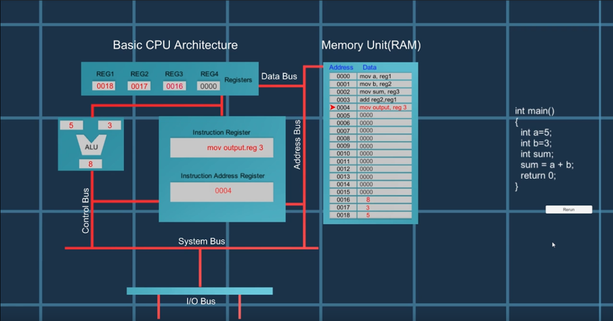Click the Data Bus label

pyautogui.click(x=279, y=76)
